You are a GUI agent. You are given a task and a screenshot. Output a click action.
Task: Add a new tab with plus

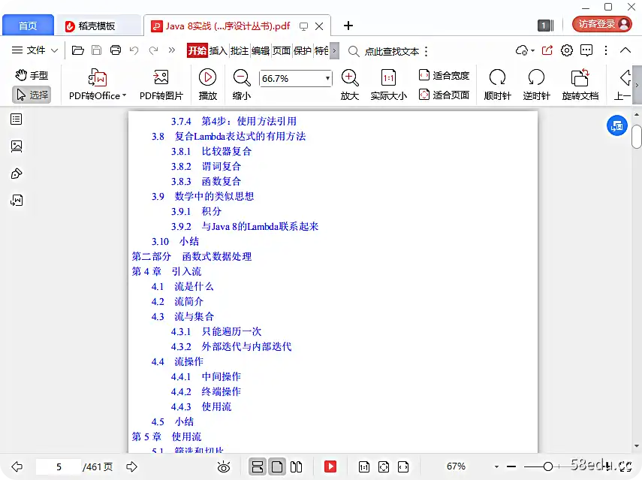(348, 26)
